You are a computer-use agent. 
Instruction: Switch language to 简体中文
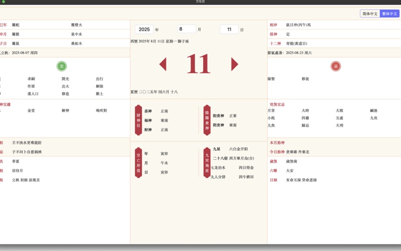(370, 14)
